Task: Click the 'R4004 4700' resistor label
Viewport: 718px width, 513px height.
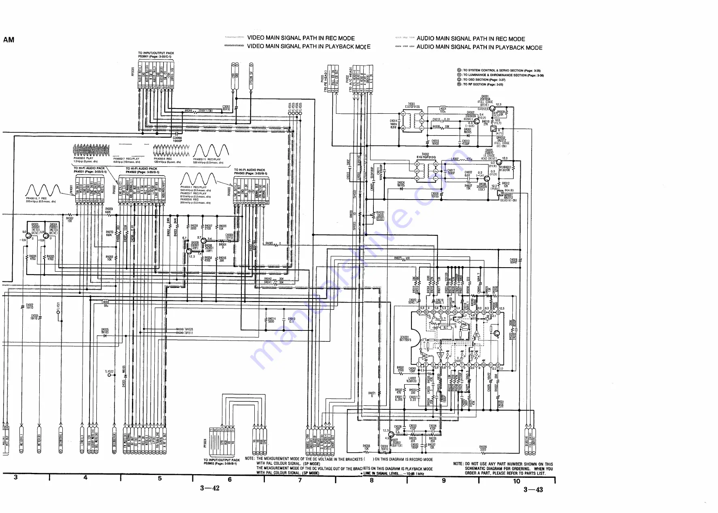Action: [x=32, y=258]
